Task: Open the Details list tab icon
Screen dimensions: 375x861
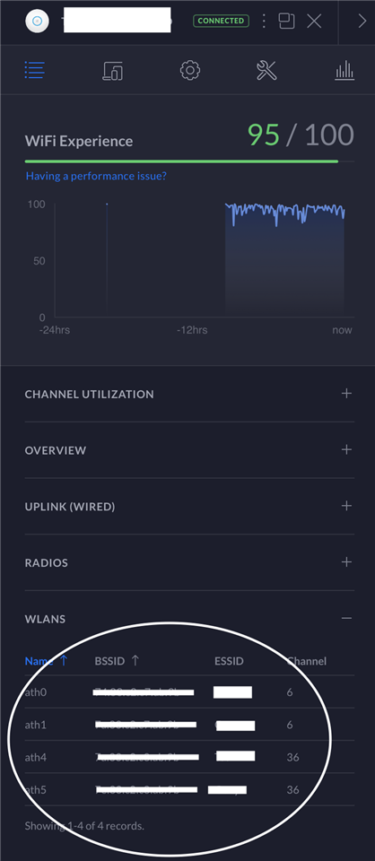Action: click(x=35, y=70)
